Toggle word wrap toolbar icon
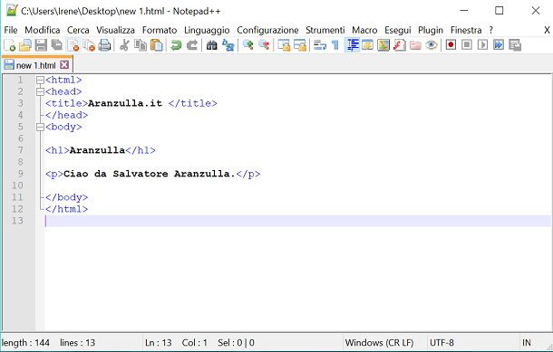The height and width of the screenshot is (352, 553). tap(319, 45)
